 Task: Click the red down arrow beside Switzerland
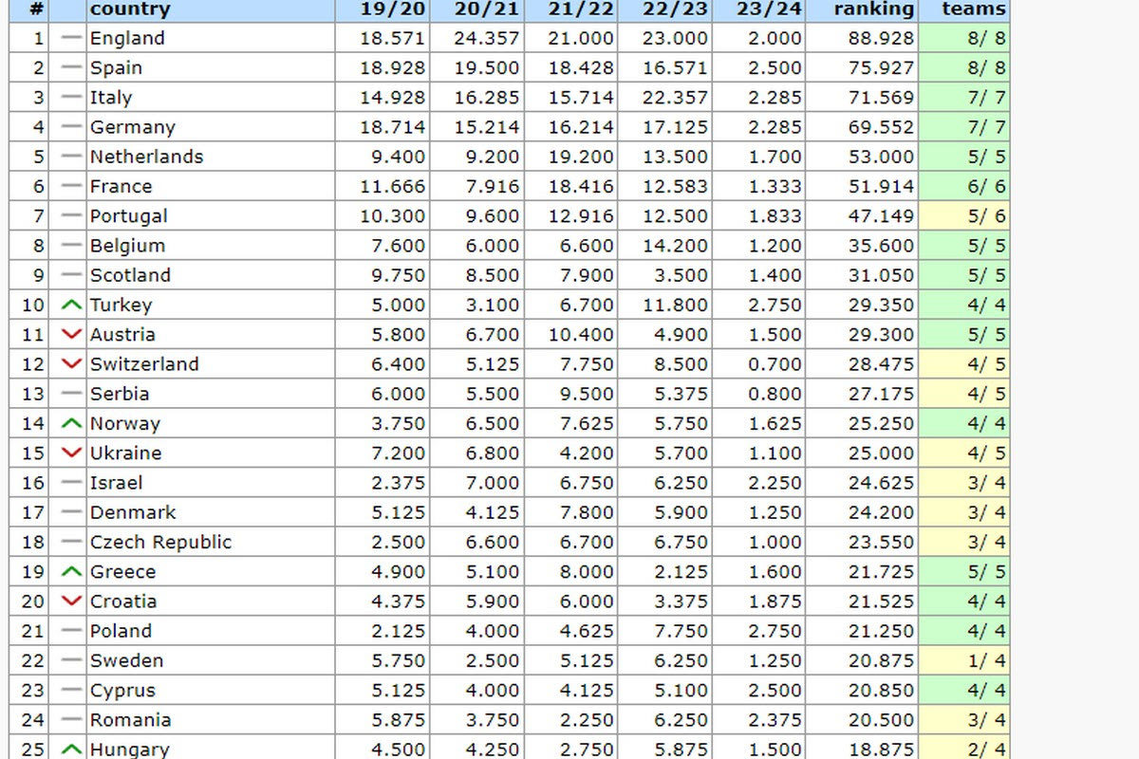pos(71,364)
